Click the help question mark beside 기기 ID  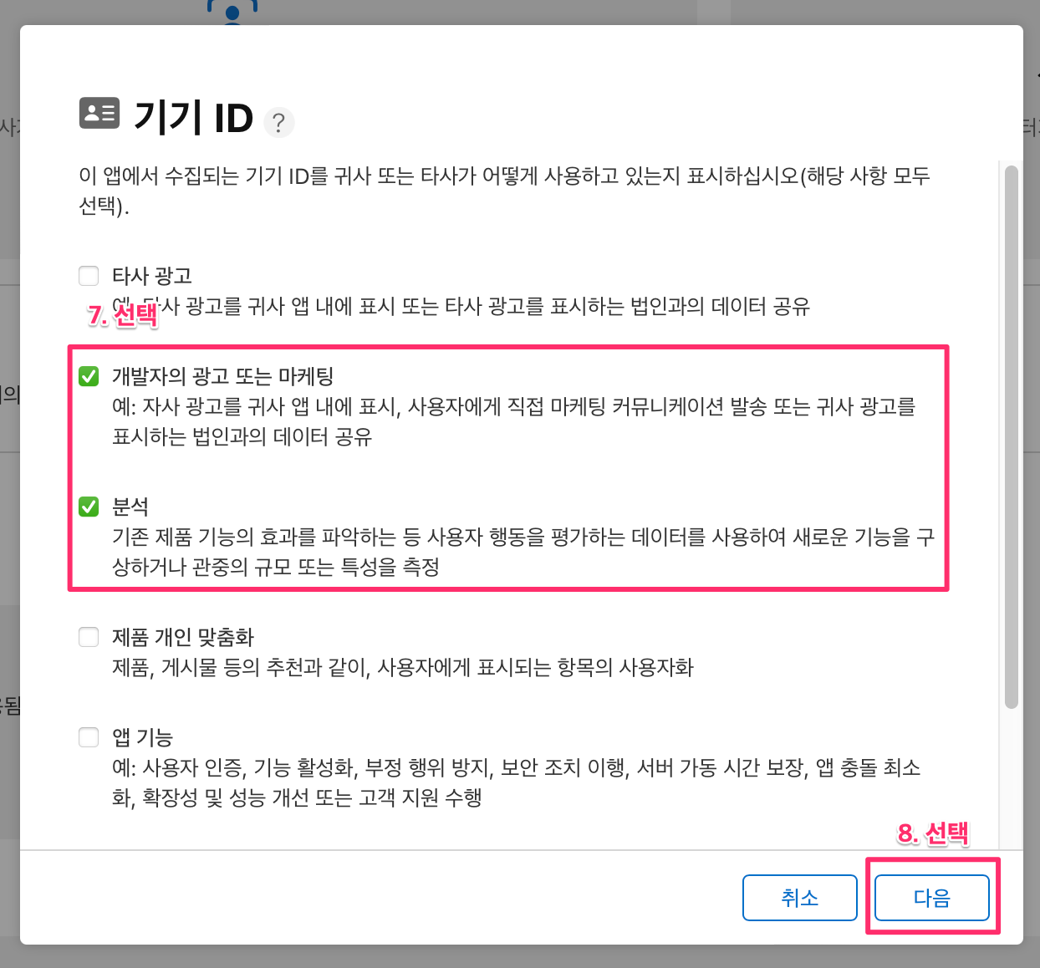[x=279, y=123]
